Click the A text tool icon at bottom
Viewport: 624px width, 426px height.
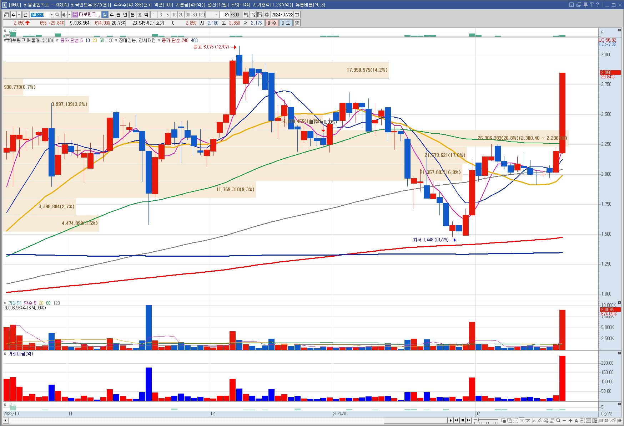pyautogui.click(x=576, y=421)
